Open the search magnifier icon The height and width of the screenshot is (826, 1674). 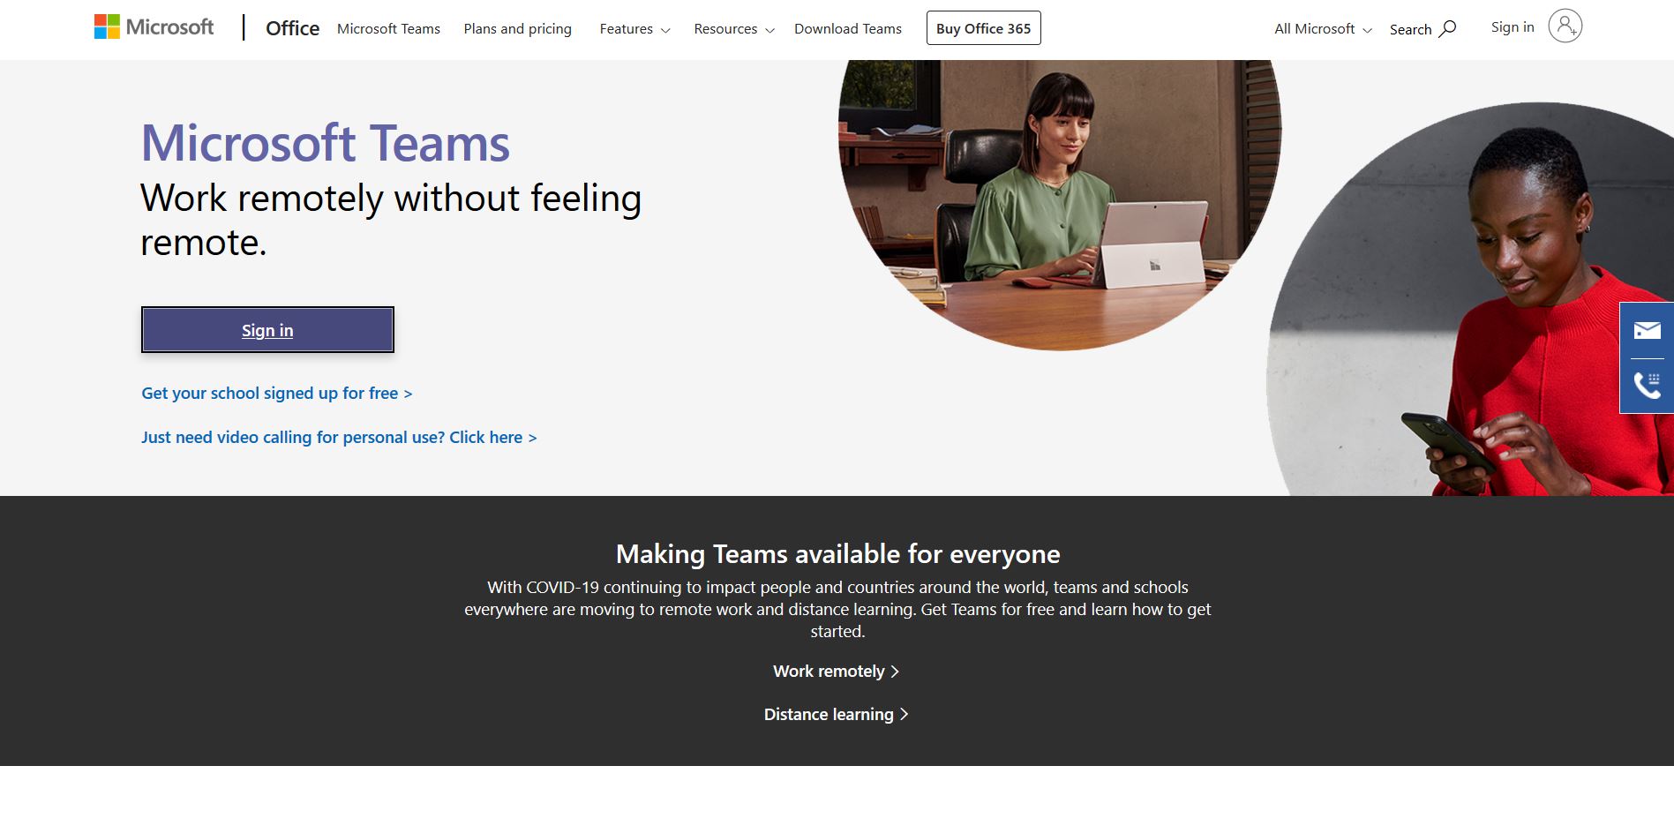(1447, 29)
